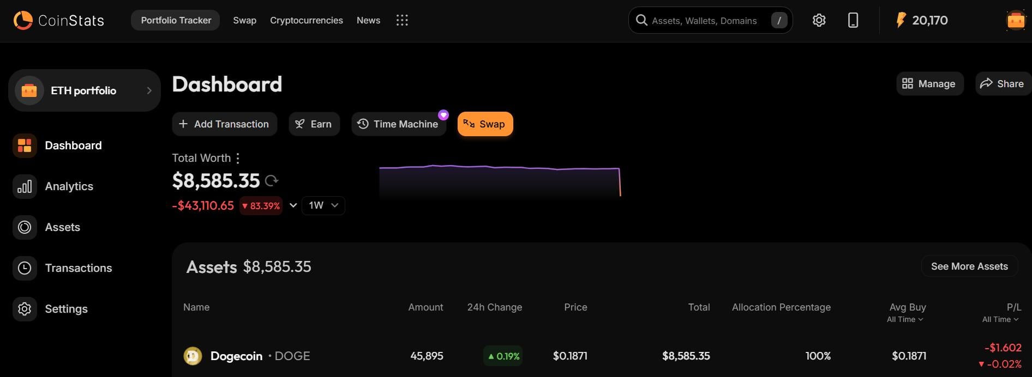Click See More Assets button
1032x377 pixels.
(969, 266)
